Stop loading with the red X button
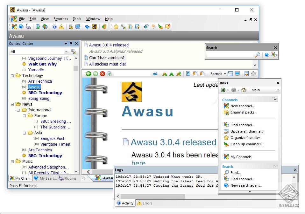The width and height of the screenshot is (305, 214). coord(103,74)
